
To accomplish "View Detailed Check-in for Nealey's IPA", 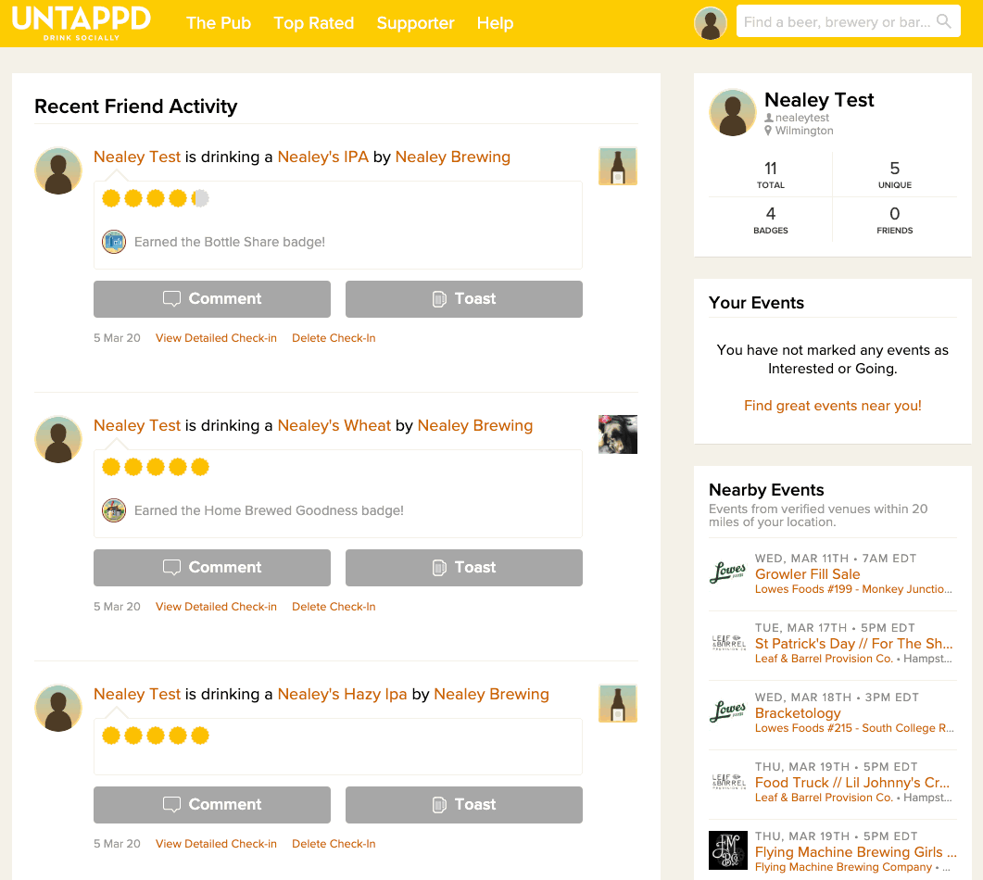I will (216, 338).
